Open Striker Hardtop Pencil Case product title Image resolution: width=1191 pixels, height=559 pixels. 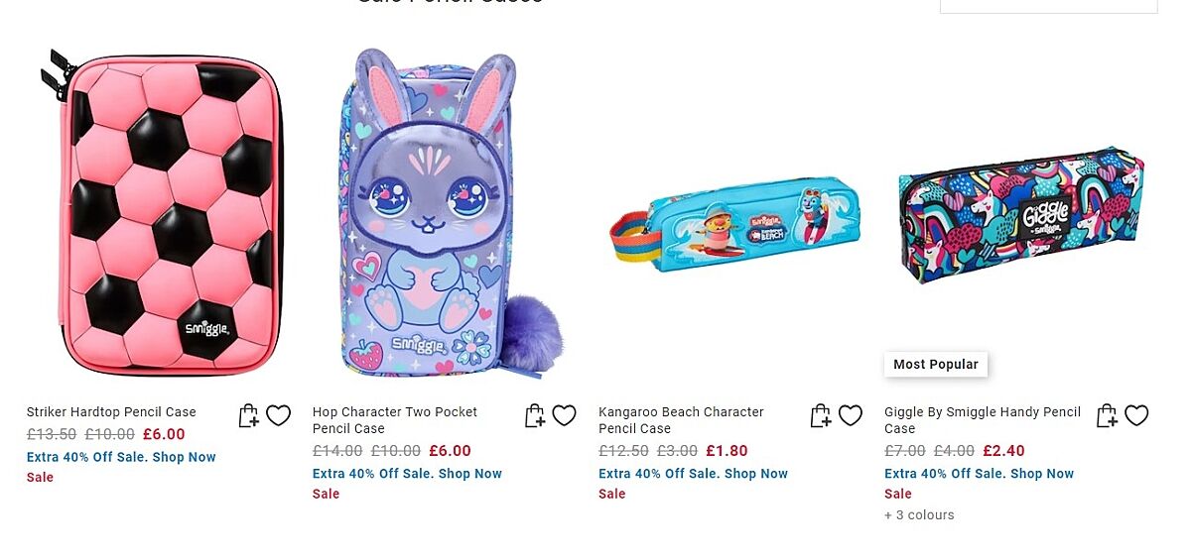pyautogui.click(x=111, y=412)
